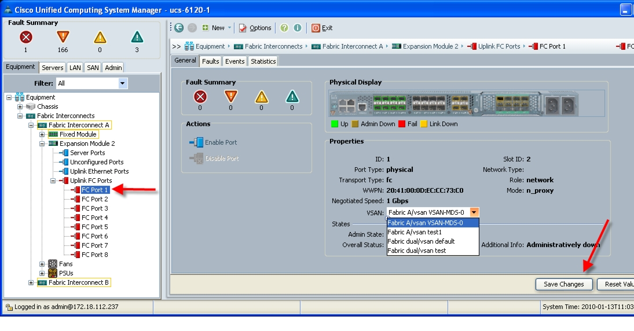Choose Fabric A/vsan VSAN-MDS-0 option

pyautogui.click(x=433, y=223)
